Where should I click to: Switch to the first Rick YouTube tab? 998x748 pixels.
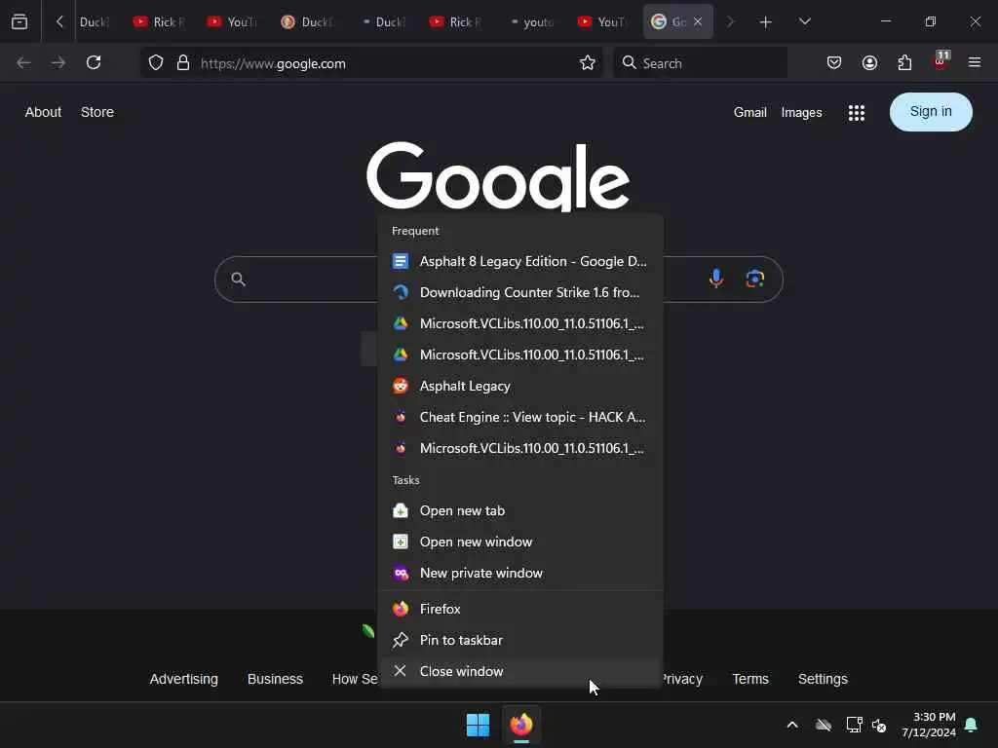(x=159, y=22)
